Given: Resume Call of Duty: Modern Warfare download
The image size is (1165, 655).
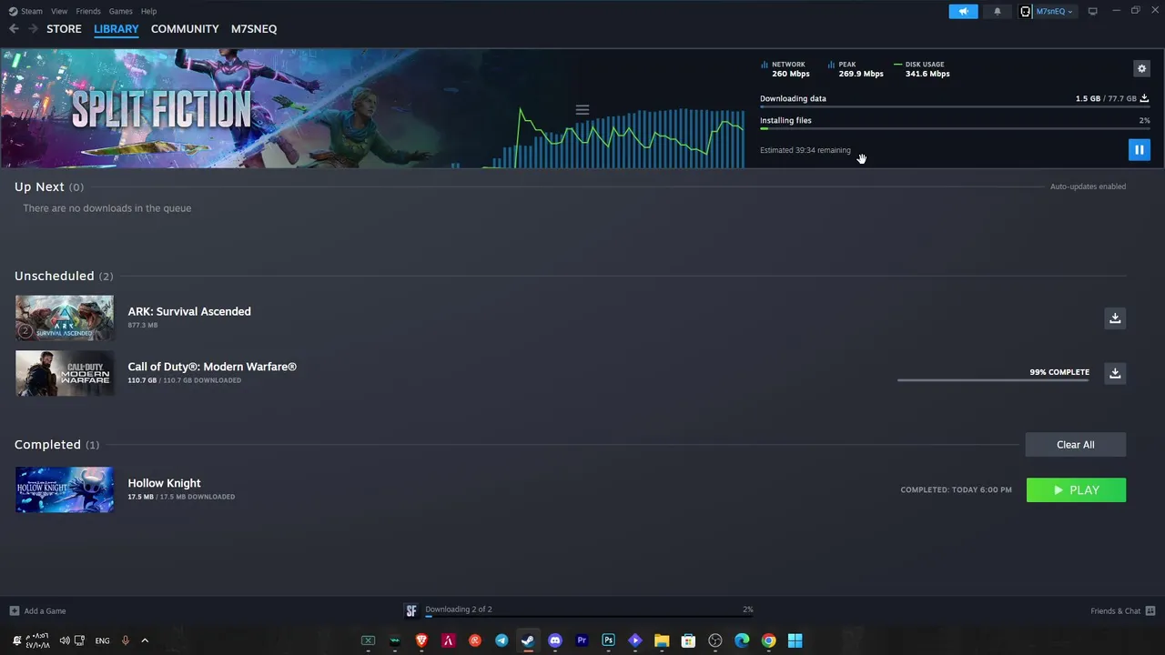Looking at the screenshot, I should 1115,373.
